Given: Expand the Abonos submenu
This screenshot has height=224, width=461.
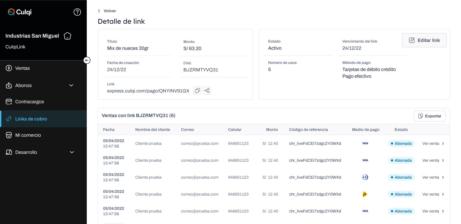Looking at the screenshot, I should pyautogui.click(x=71, y=85).
